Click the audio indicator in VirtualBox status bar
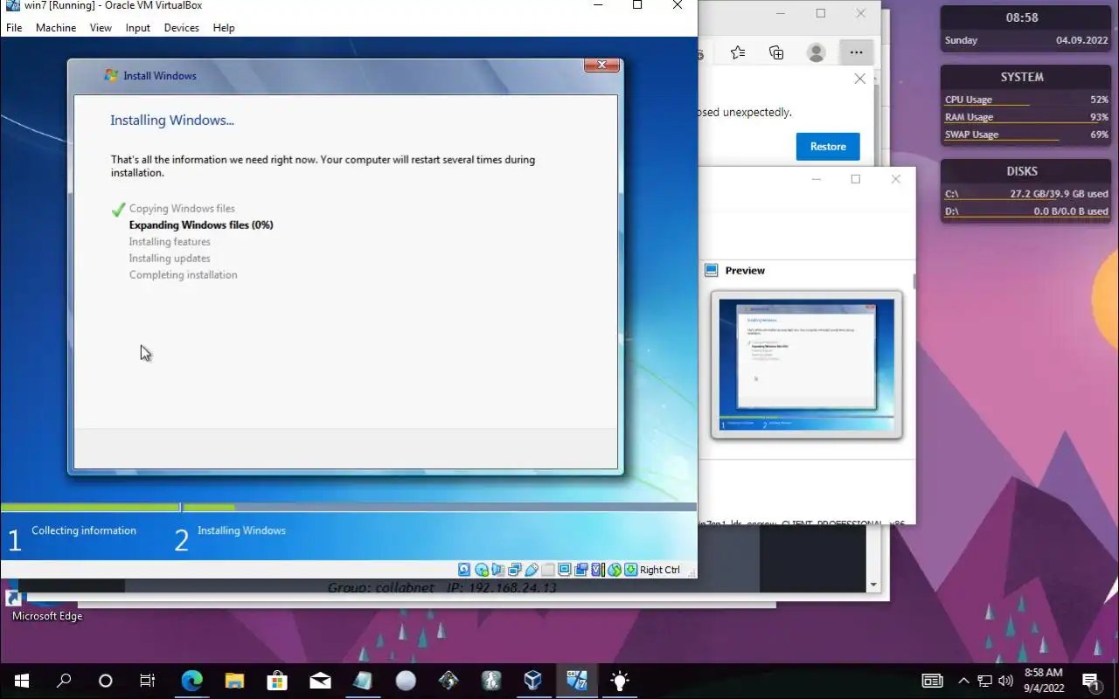The image size is (1119, 699). (x=498, y=570)
